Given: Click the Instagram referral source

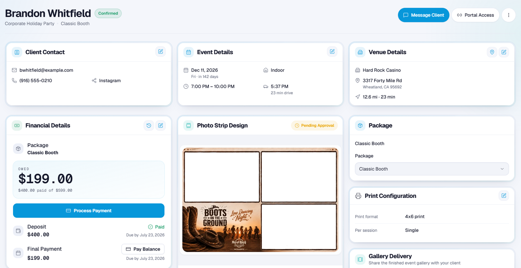Looking at the screenshot, I should pyautogui.click(x=110, y=80).
